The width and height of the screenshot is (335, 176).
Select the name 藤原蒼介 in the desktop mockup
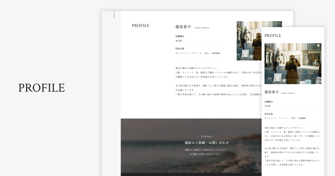183,27
